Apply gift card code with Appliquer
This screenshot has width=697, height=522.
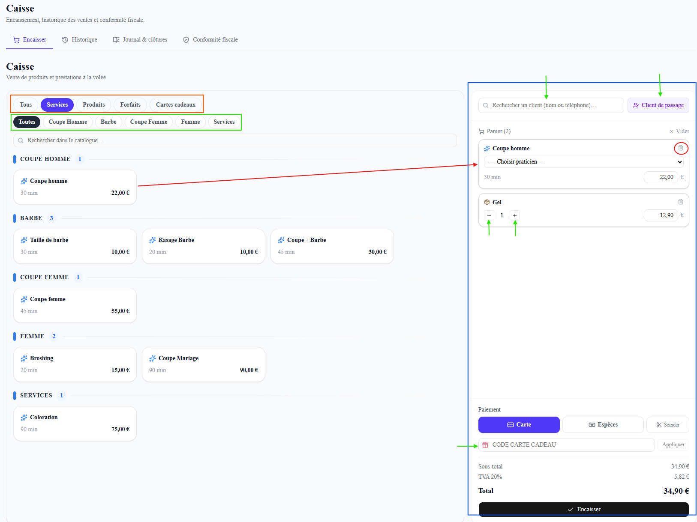point(673,445)
